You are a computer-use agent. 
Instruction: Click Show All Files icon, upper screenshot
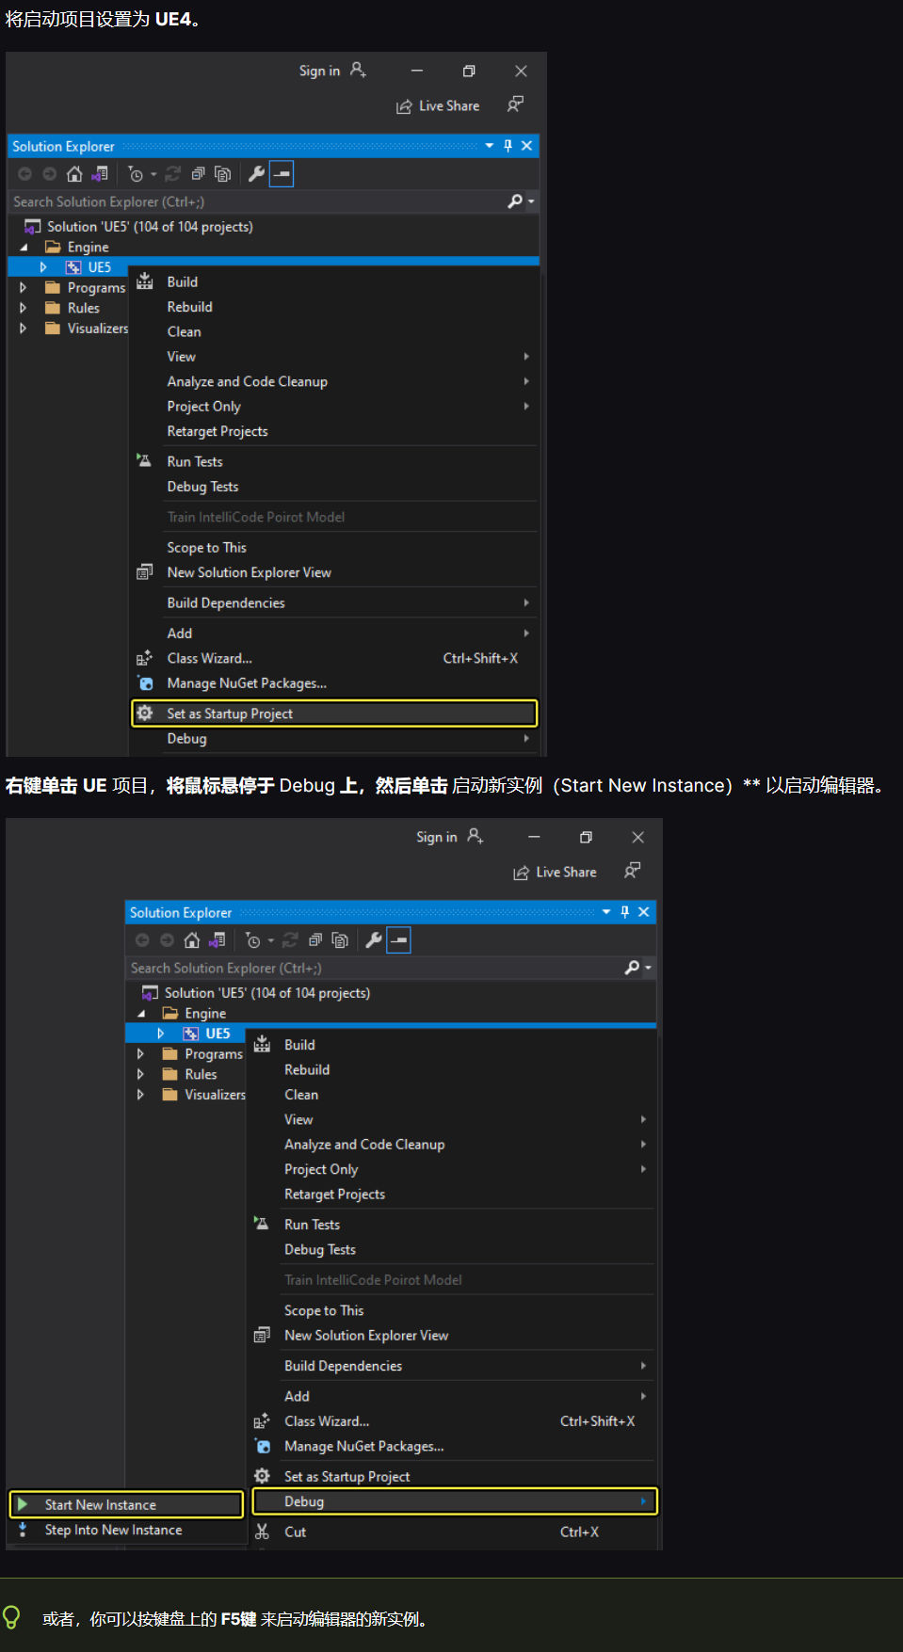click(x=222, y=174)
